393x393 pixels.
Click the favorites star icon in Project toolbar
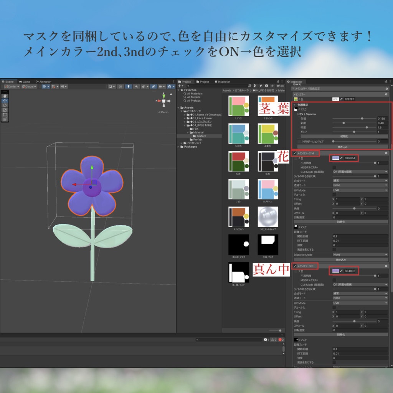272,86
